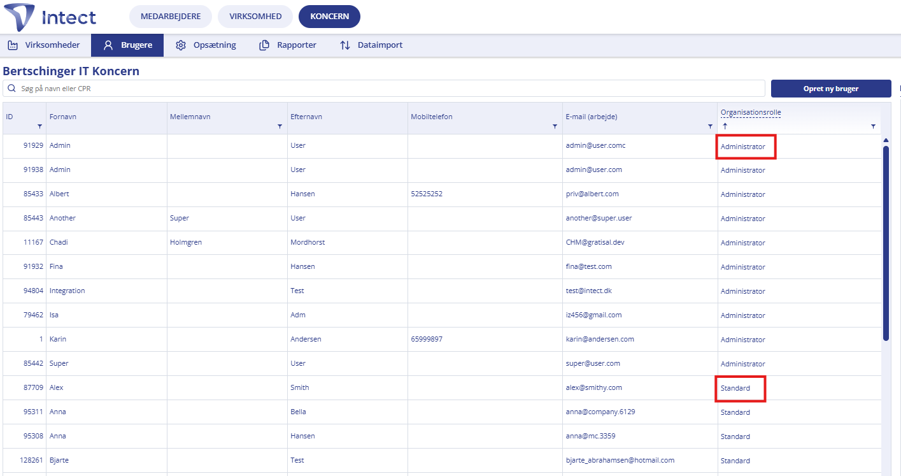Click first name Albert
The image size is (901, 476).
tap(59, 194)
